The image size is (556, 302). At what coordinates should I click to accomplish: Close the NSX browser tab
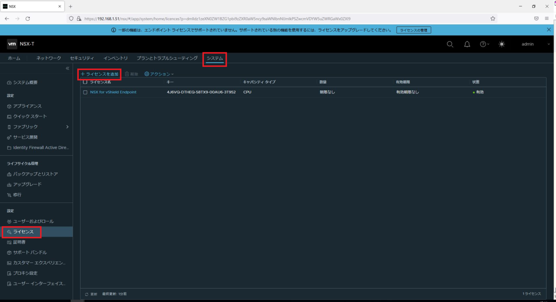pyautogui.click(x=60, y=6)
